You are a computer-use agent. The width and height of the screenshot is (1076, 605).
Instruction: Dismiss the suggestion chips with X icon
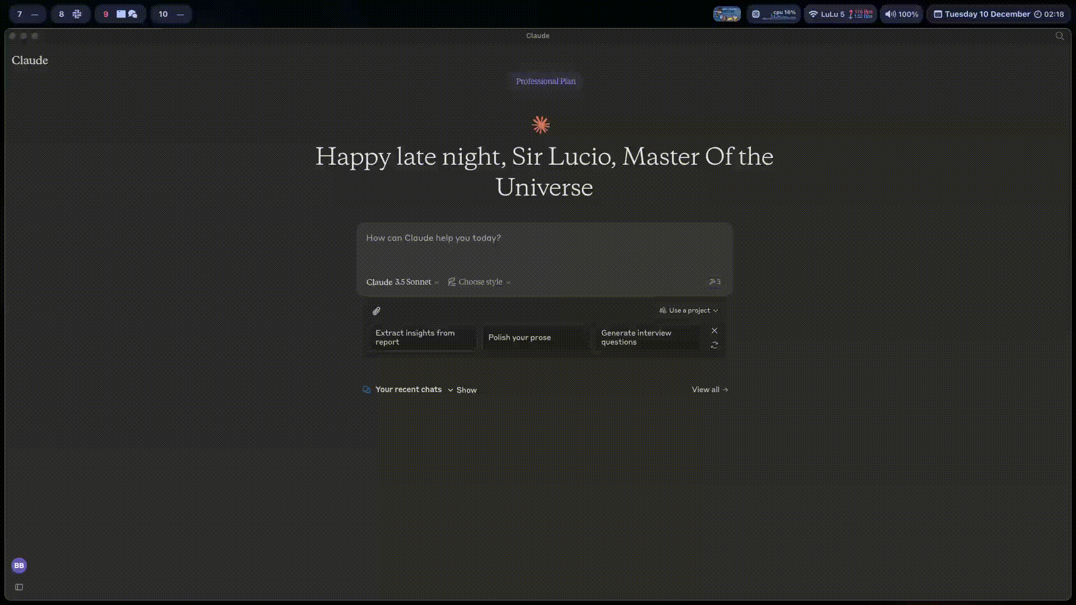tap(714, 331)
